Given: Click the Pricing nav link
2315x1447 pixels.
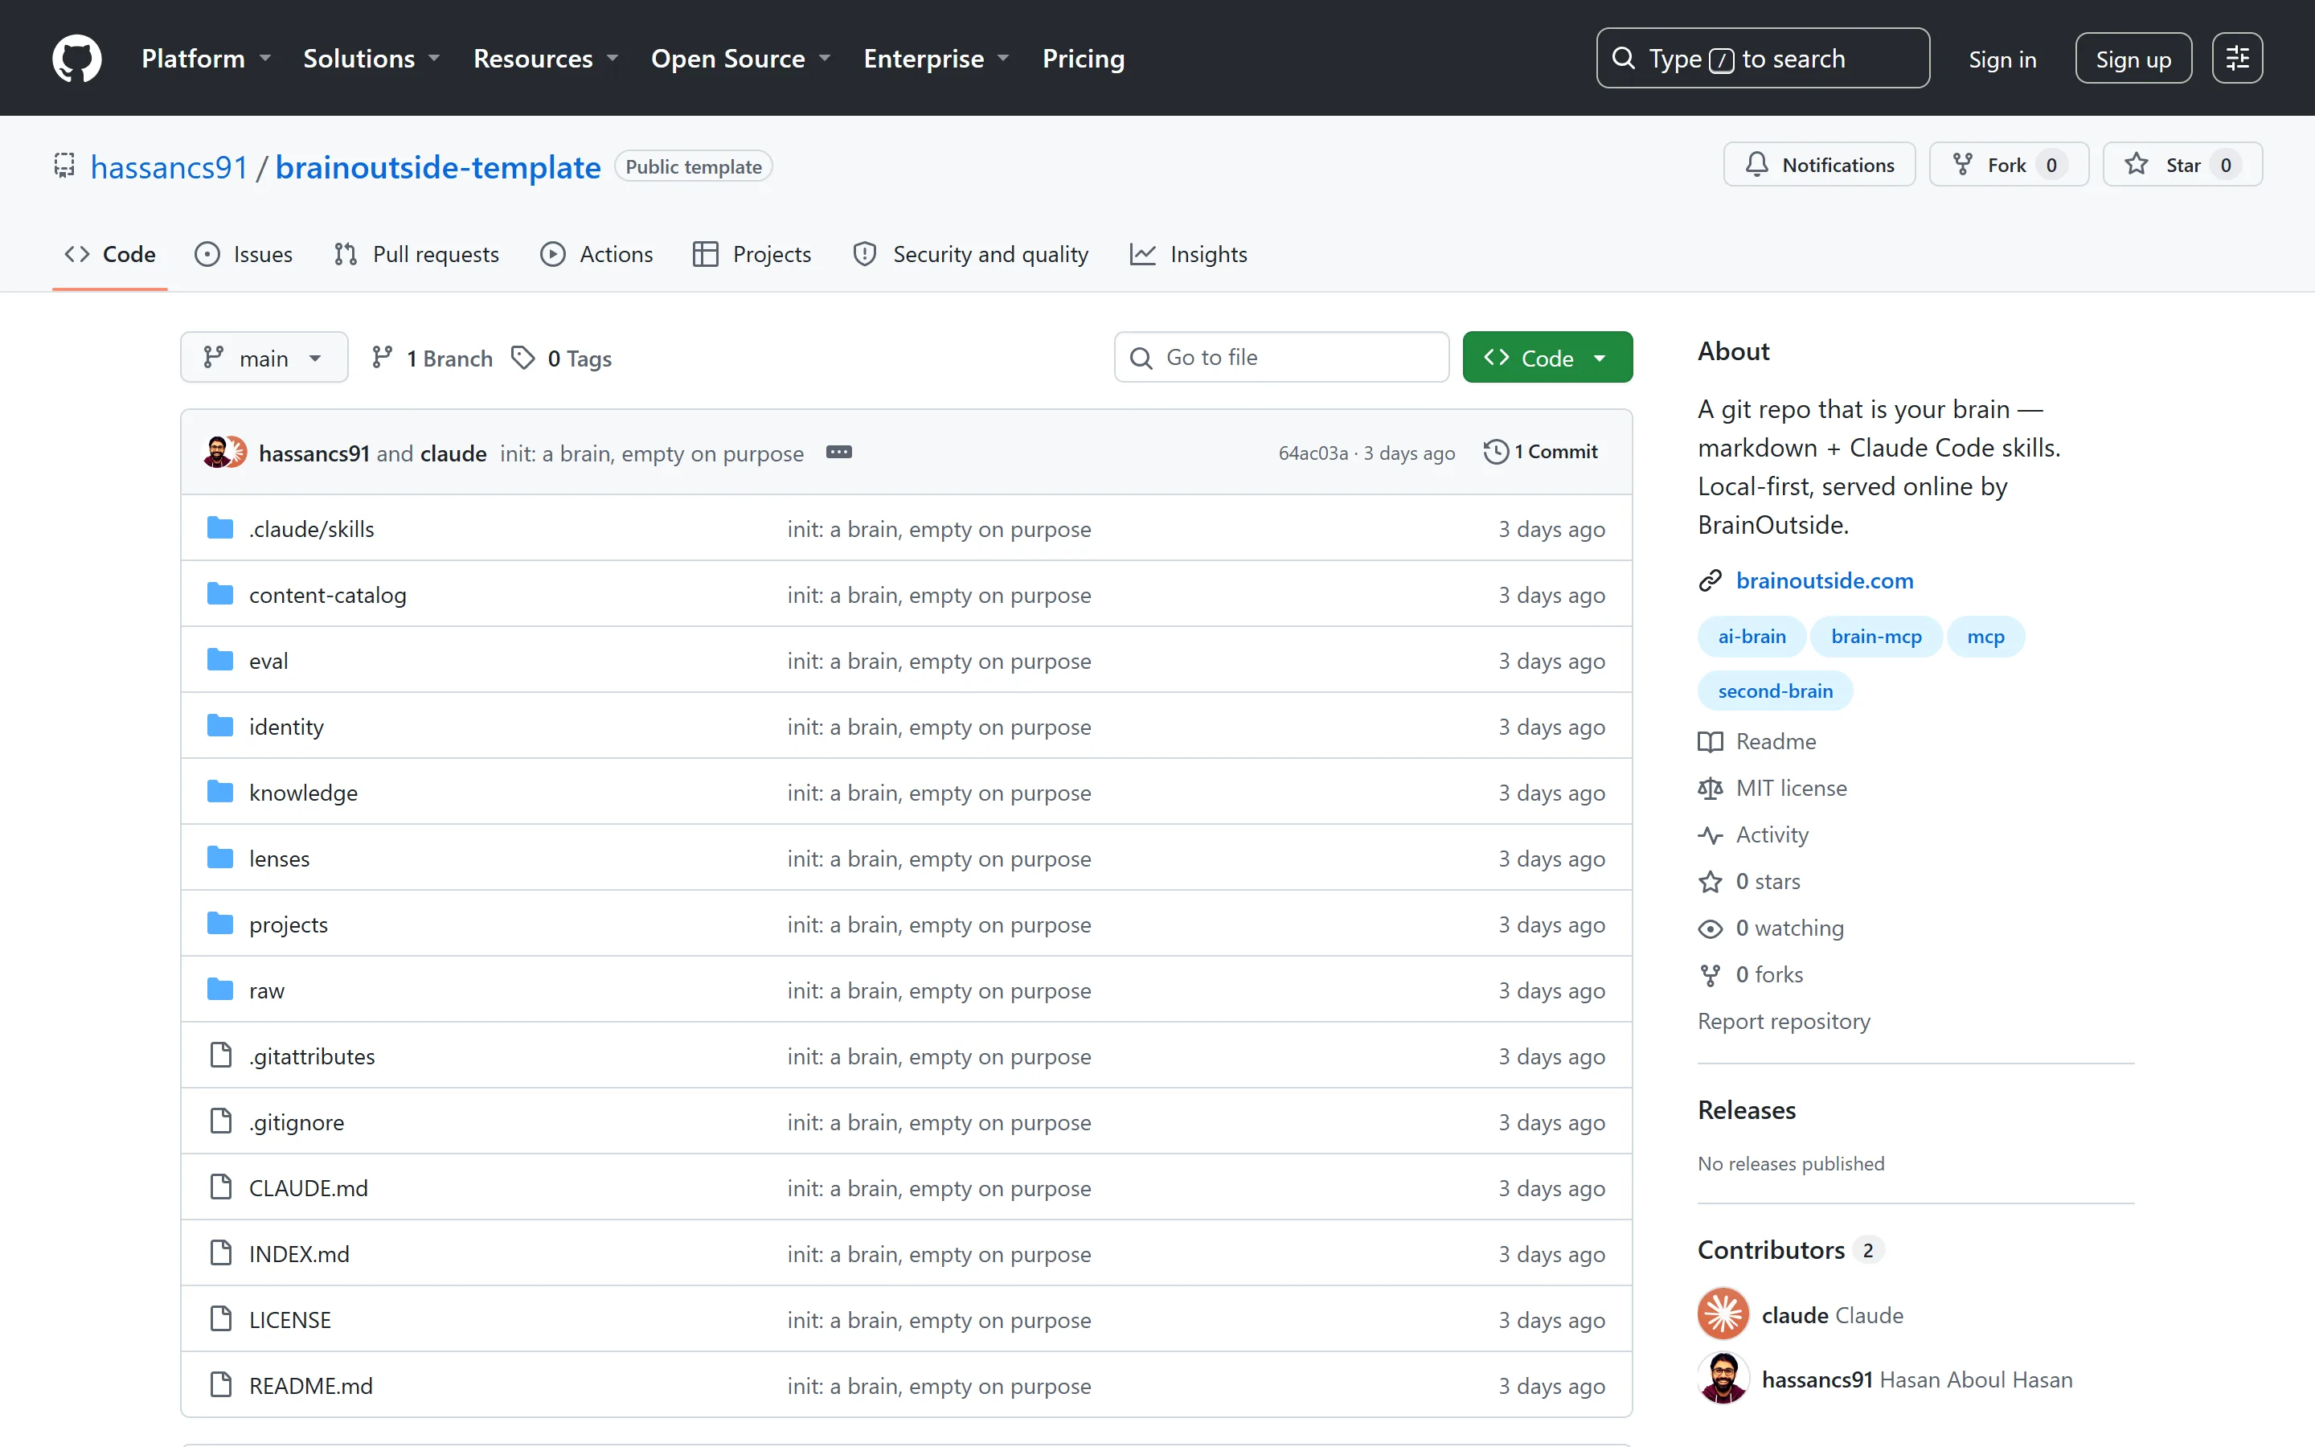Looking at the screenshot, I should pos(1083,59).
